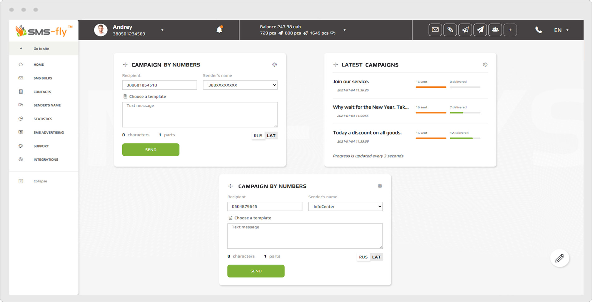Click the paperclip attachment shortcut icon
Screen dimensions: 592x302
[x=450, y=30]
